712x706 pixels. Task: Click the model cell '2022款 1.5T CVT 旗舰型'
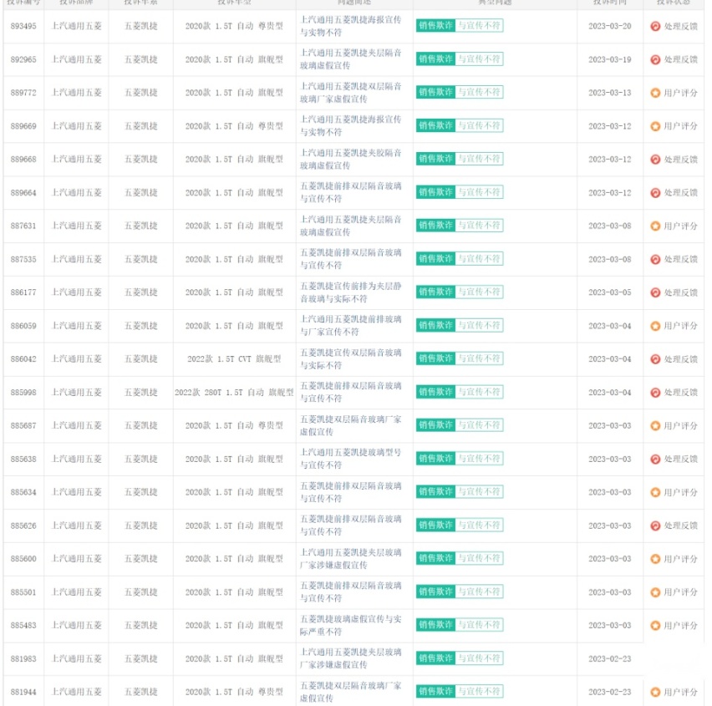[x=234, y=359]
